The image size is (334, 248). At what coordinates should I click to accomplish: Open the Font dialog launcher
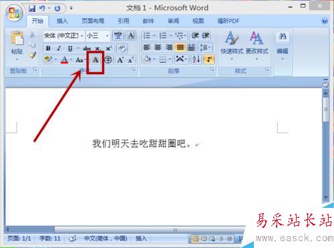pyautogui.click(x=134, y=70)
